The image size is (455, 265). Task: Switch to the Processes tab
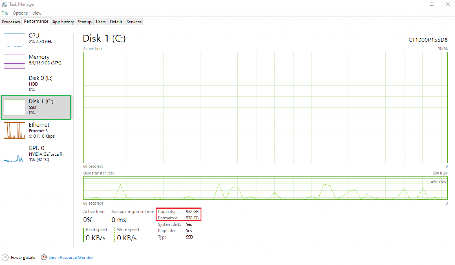point(11,22)
